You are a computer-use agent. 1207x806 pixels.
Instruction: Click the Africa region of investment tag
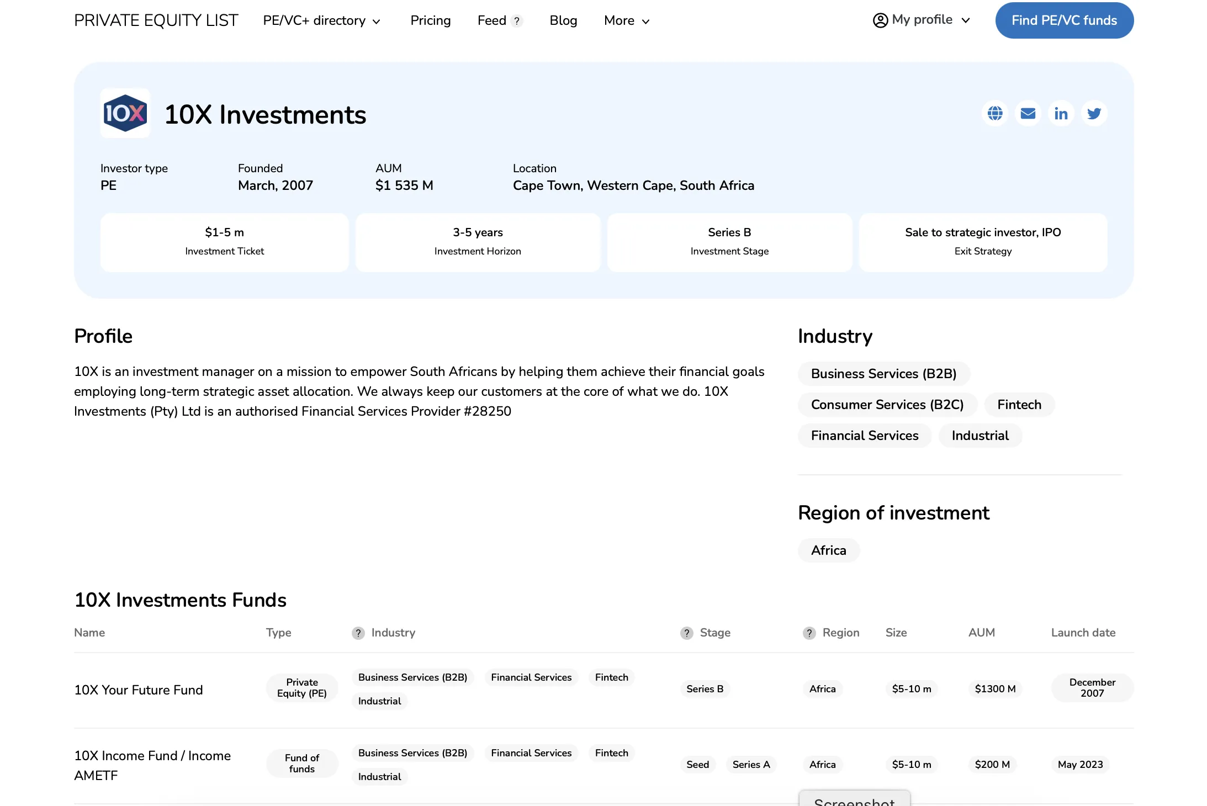tap(828, 550)
